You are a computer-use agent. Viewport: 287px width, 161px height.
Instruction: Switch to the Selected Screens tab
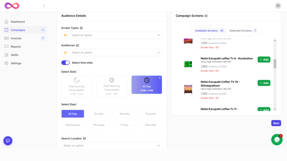click(243, 31)
